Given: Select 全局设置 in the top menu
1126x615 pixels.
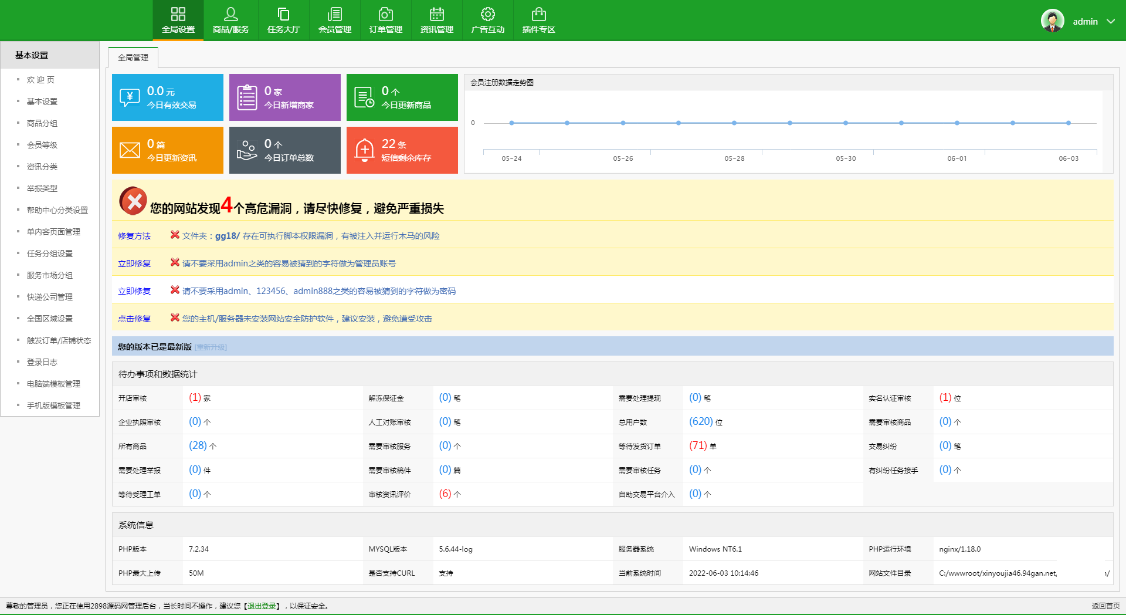Looking at the screenshot, I should tap(178, 20).
